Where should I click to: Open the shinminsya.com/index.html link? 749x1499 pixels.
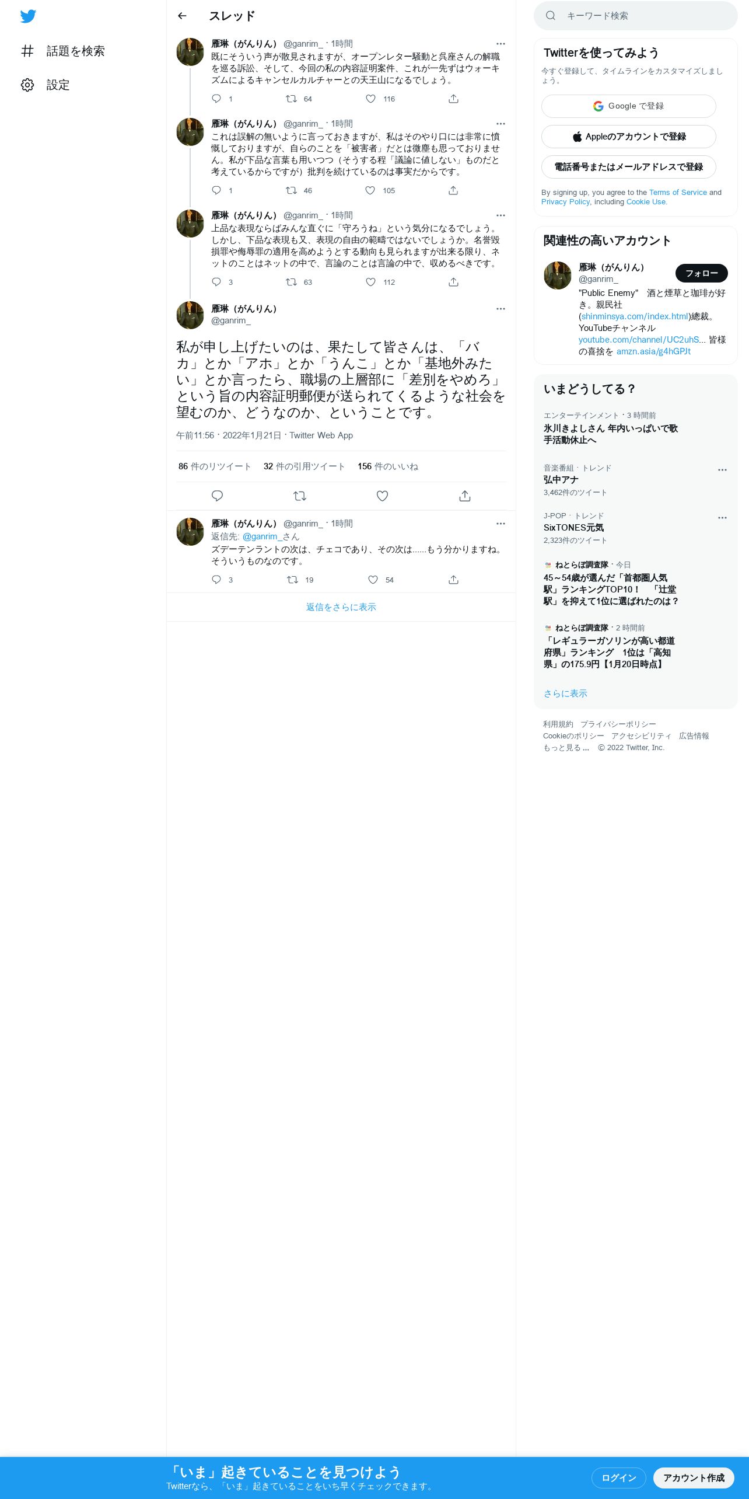coord(635,316)
